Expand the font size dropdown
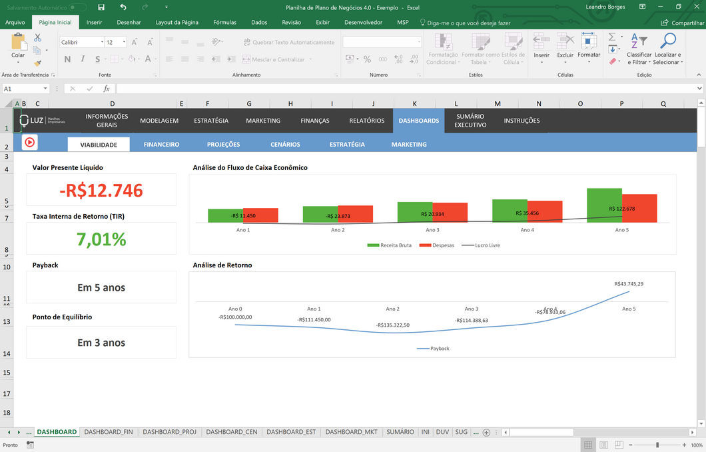This screenshot has width=706, height=452. coord(125,42)
